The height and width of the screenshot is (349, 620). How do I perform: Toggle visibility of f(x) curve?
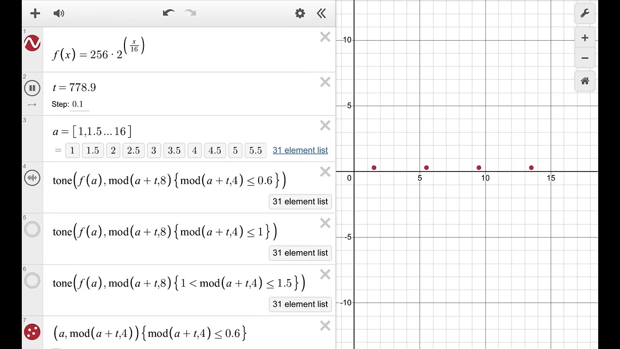tap(32, 43)
